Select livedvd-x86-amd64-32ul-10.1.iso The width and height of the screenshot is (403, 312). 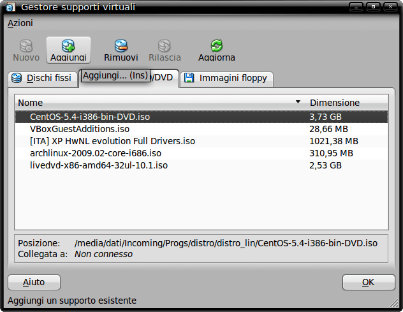pos(98,165)
